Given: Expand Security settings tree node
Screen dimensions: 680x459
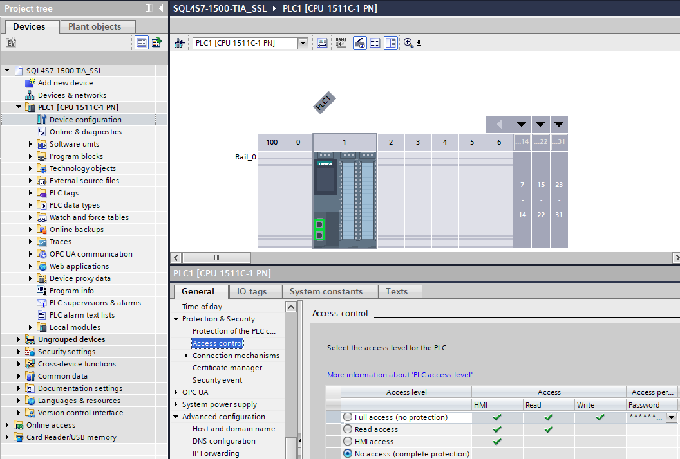Looking at the screenshot, I should tap(18, 352).
